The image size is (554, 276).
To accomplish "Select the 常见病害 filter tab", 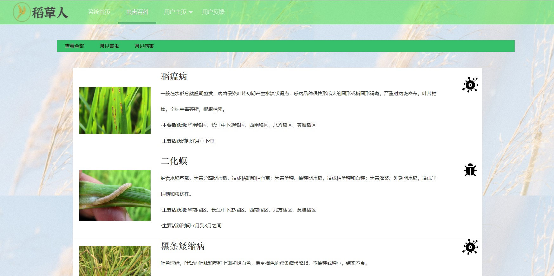I will [x=144, y=46].
